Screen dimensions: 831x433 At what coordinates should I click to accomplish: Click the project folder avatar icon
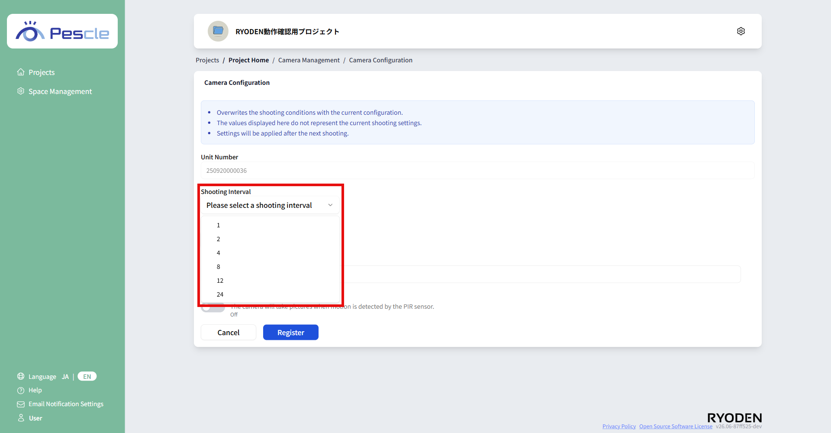218,31
